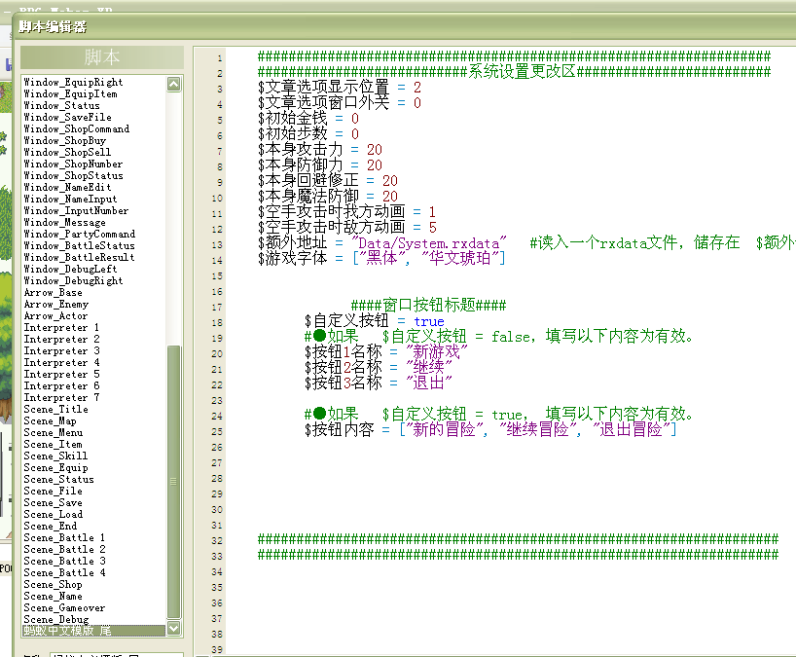Select the Arrow_Enemy script

(x=55, y=304)
